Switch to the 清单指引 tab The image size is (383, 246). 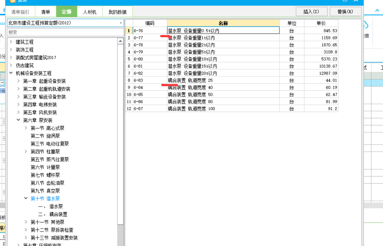pos(20,12)
